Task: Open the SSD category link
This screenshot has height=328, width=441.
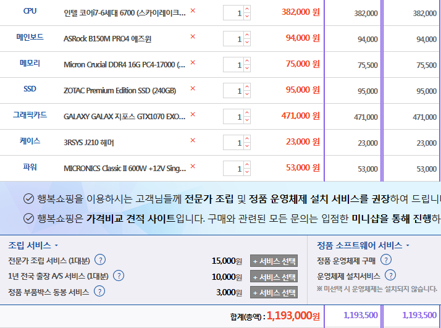Action: (x=30, y=89)
